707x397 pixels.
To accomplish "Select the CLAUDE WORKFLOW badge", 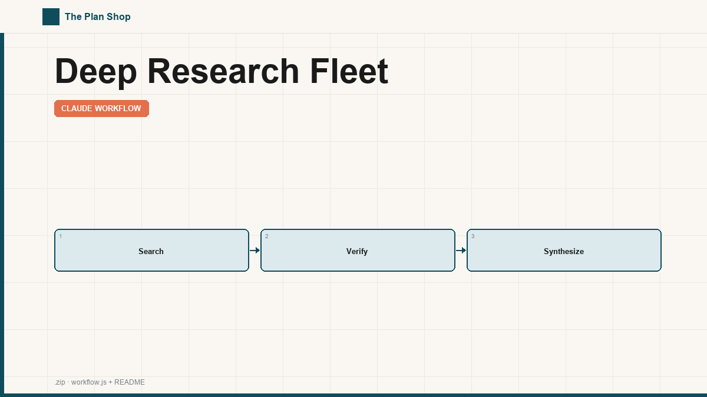I will point(101,109).
